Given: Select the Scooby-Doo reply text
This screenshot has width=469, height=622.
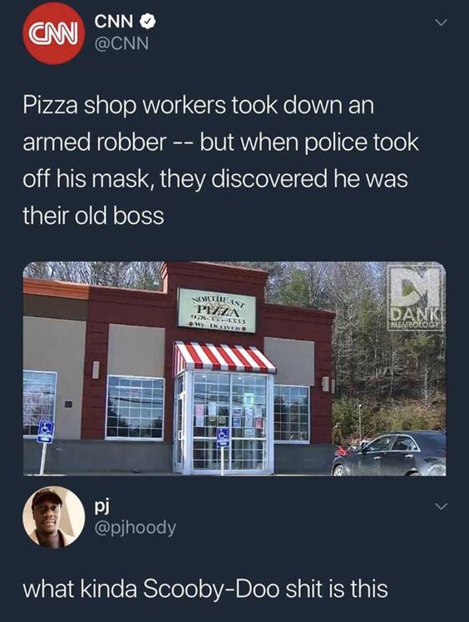Looking at the screenshot, I should (x=205, y=589).
